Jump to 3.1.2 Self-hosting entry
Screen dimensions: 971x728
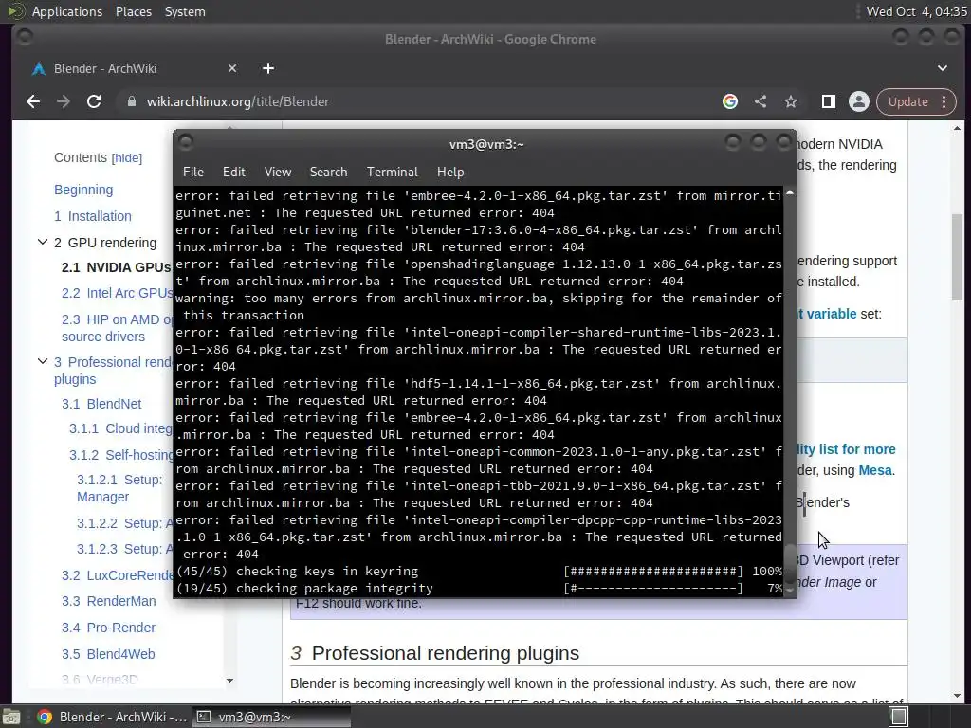(x=121, y=455)
